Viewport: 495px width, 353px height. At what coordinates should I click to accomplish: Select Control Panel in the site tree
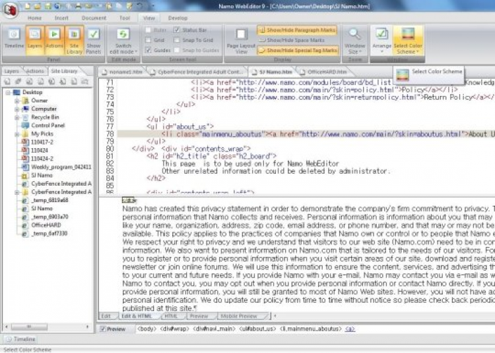coord(48,126)
